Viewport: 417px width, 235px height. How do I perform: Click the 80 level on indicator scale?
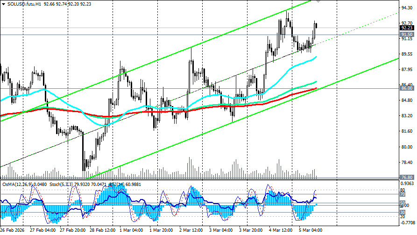(x=403, y=190)
